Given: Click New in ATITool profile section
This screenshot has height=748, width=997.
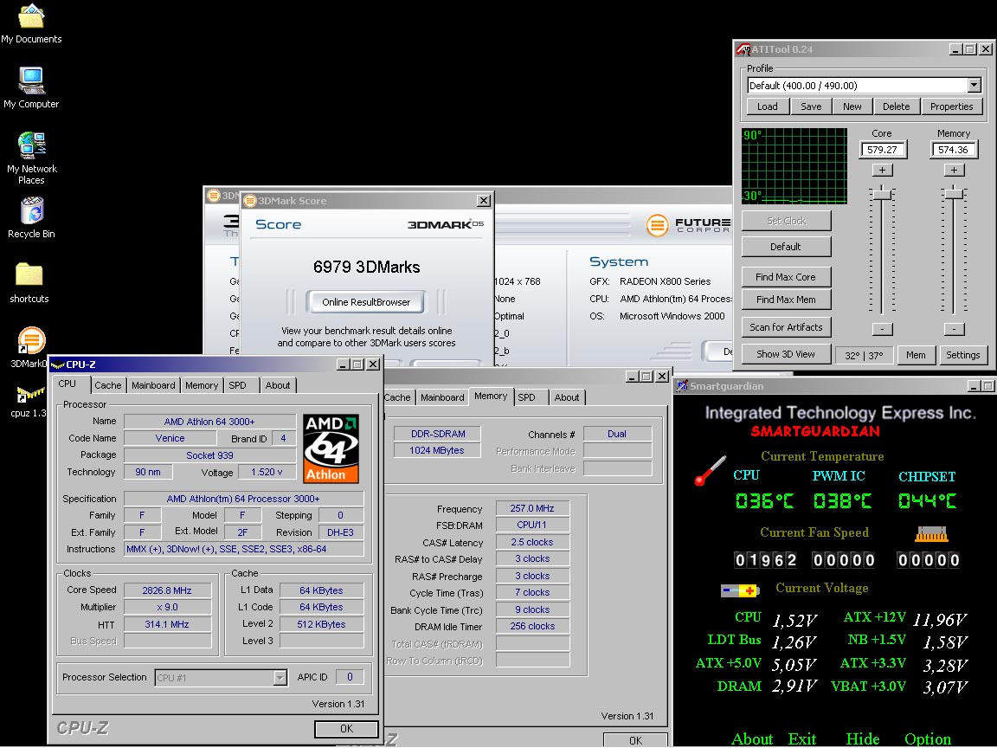Looking at the screenshot, I should [852, 106].
